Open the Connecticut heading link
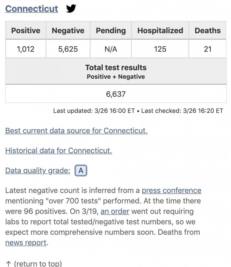This screenshot has height=267, width=231. [32, 9]
